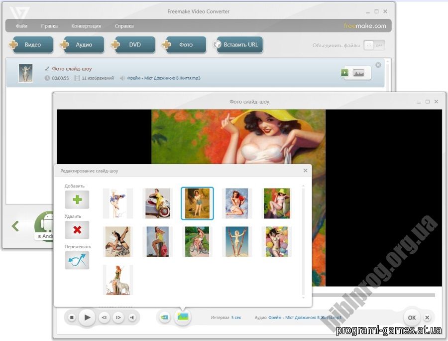
Task: Confirm slideshow with OK button
Action: pyautogui.click(x=412, y=318)
